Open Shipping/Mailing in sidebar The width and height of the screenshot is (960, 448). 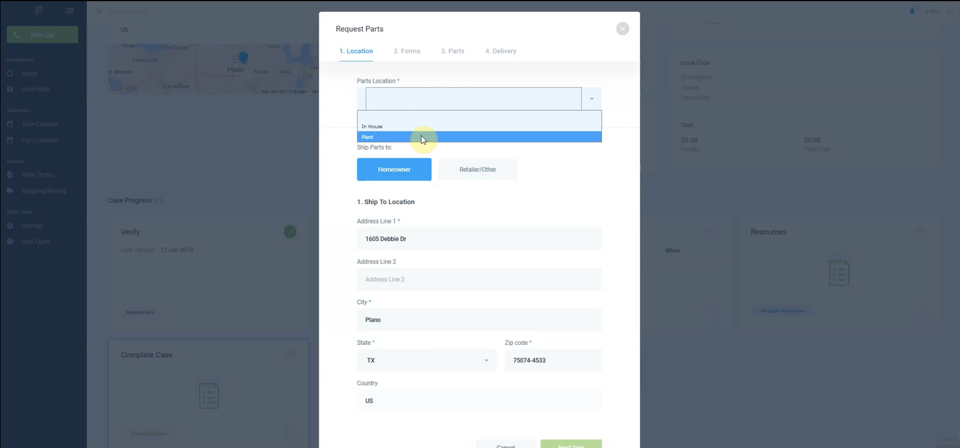click(x=44, y=191)
